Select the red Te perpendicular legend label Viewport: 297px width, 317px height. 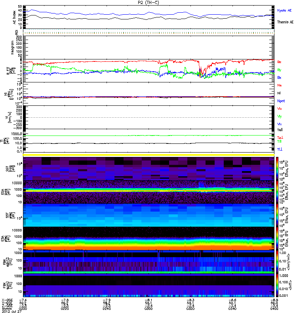coord(280,137)
